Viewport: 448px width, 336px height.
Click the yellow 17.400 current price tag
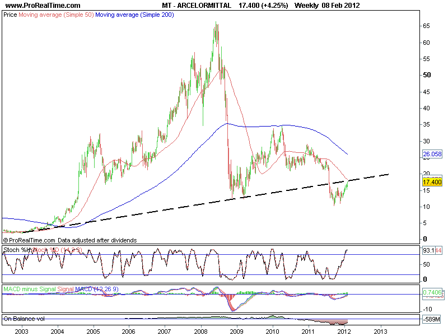(432, 182)
